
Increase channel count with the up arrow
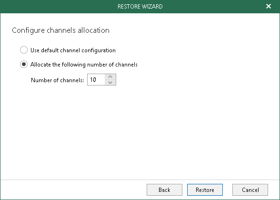pyautogui.click(x=110, y=77)
